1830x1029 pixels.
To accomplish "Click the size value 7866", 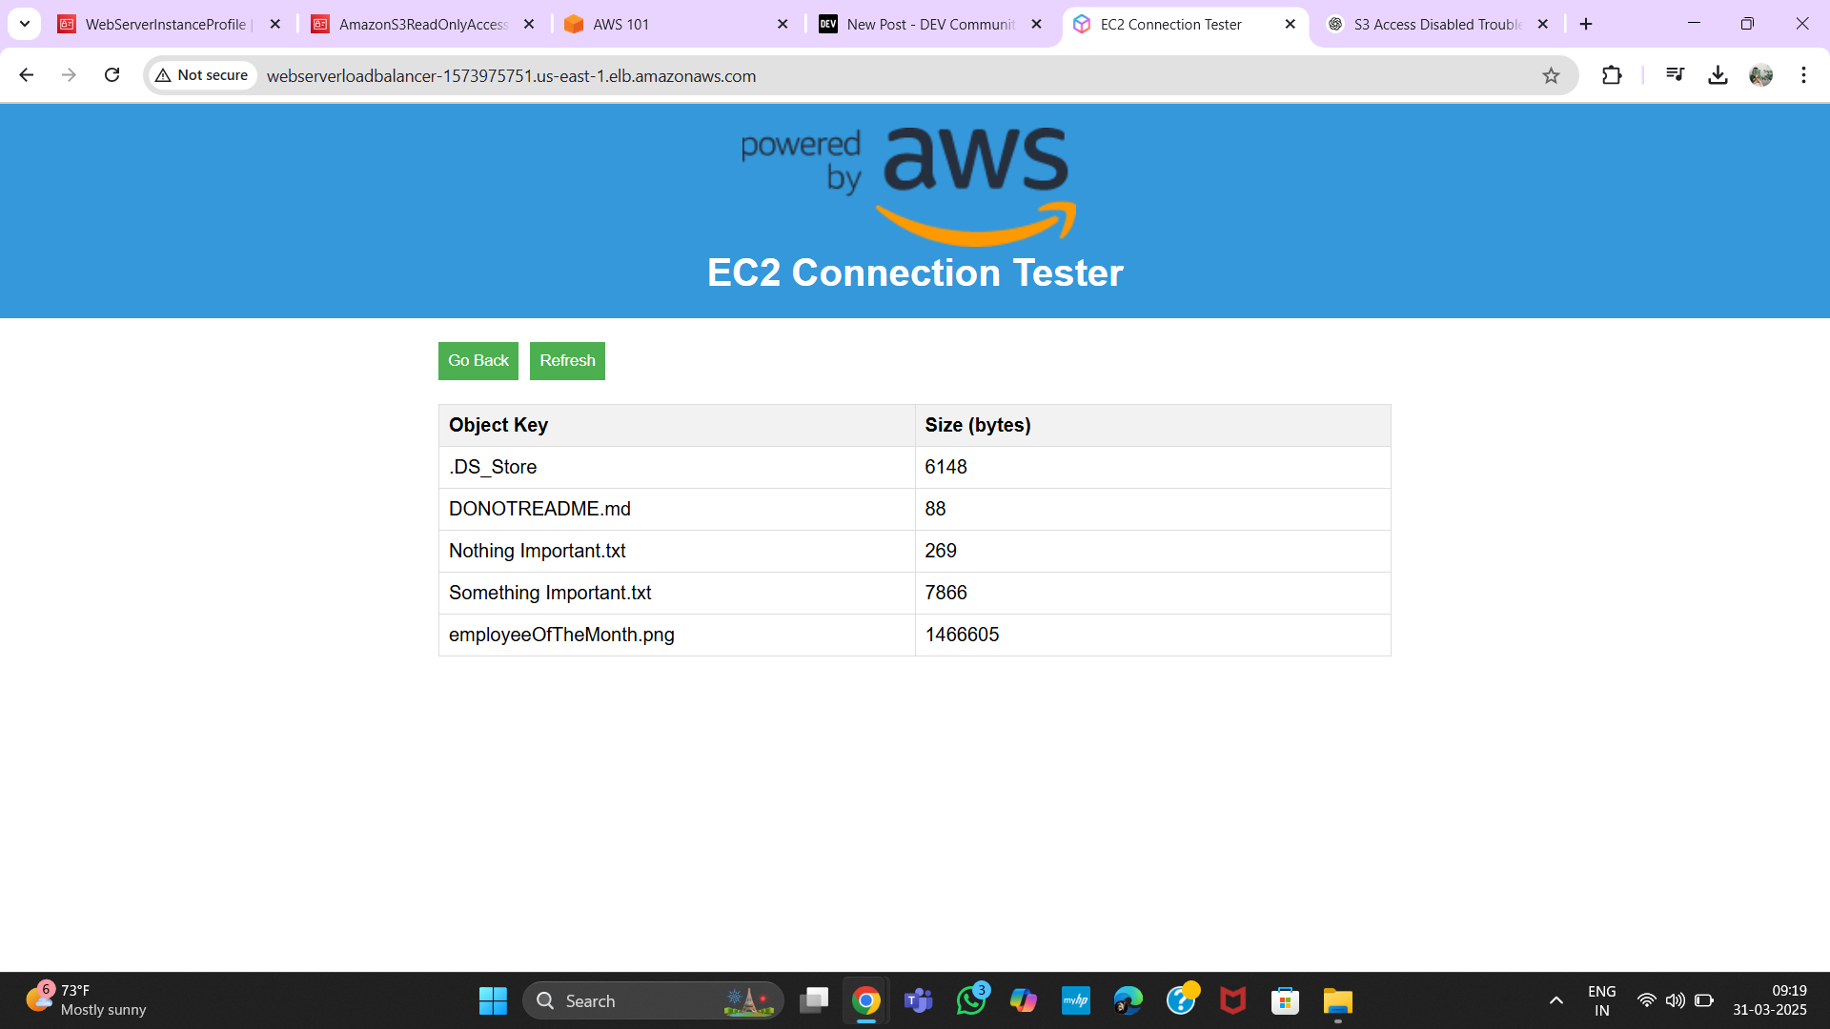I will coord(945,593).
